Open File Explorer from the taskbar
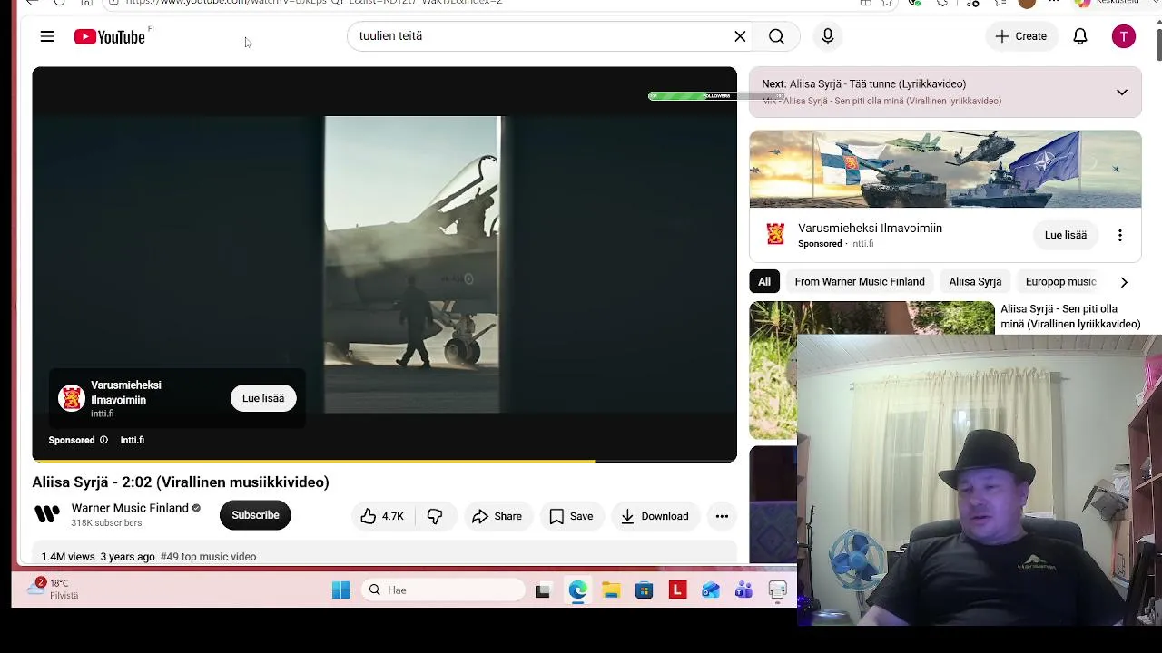Image resolution: width=1162 pixels, height=653 pixels. (x=611, y=590)
